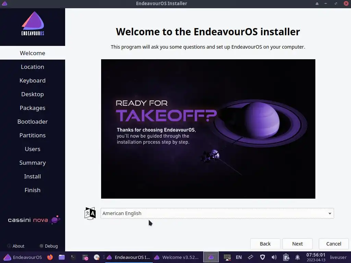
Task: Click the display monitor tray icon
Action: tap(227, 257)
